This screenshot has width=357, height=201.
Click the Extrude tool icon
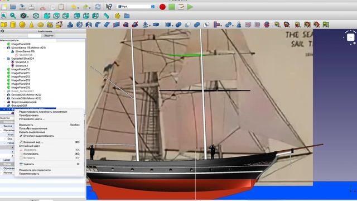pyautogui.click(x=70, y=25)
